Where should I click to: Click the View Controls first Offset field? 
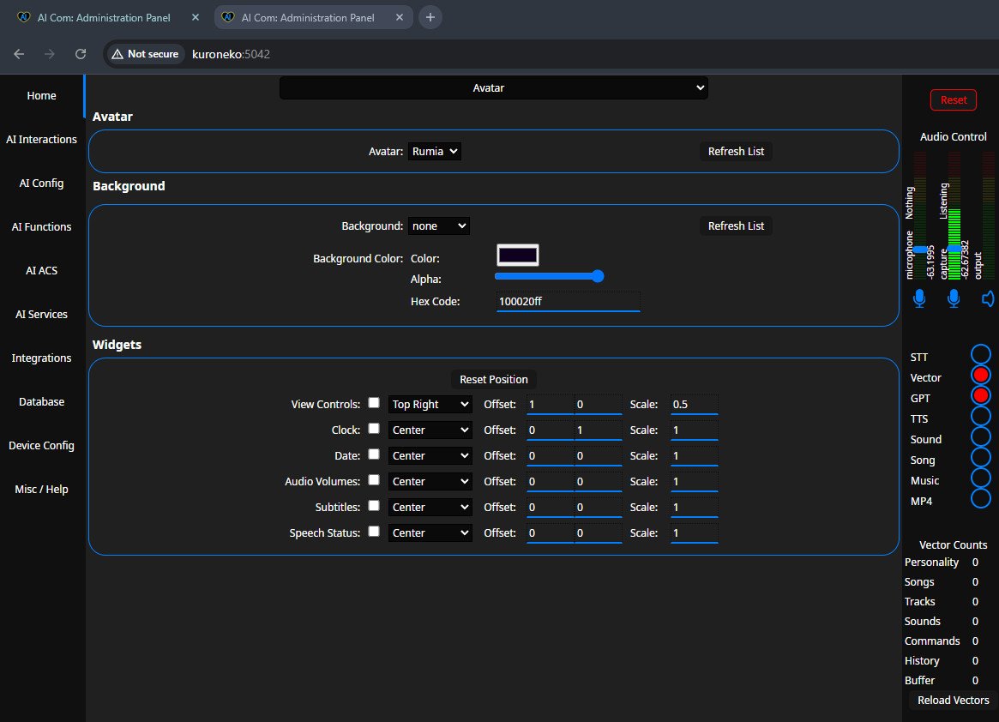coord(550,404)
